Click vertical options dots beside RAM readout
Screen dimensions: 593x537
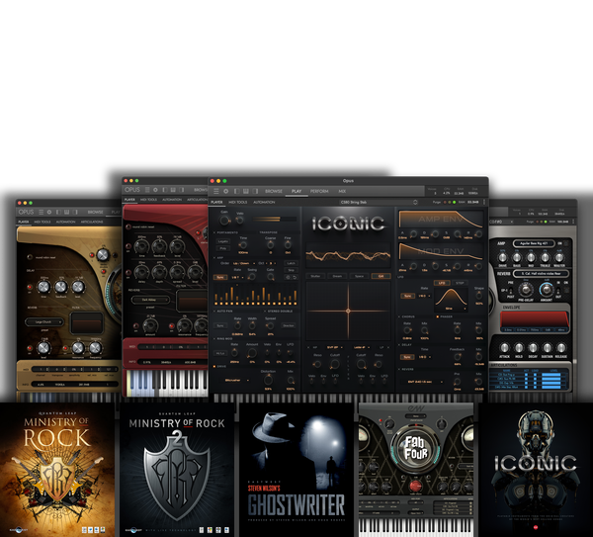484,202
